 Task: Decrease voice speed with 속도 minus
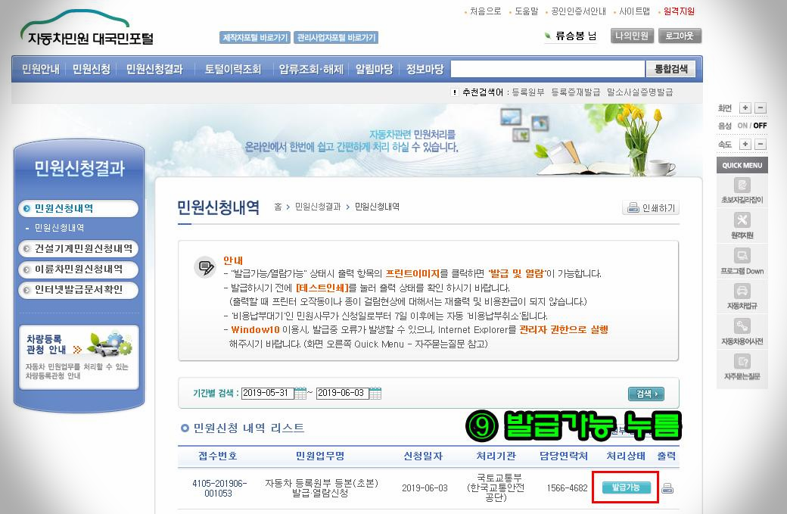[761, 144]
